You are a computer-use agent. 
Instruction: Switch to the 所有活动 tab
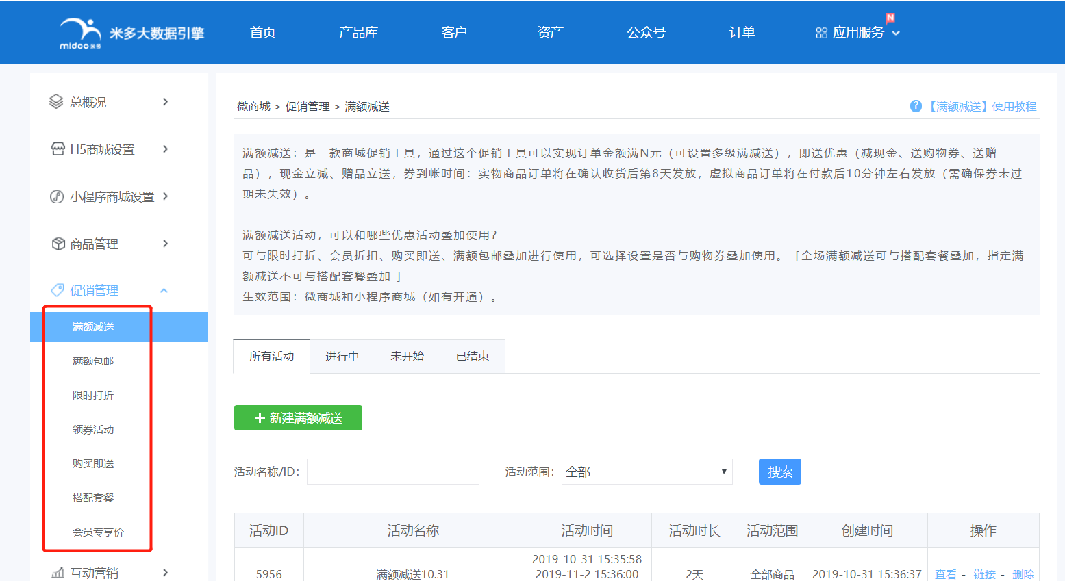271,356
